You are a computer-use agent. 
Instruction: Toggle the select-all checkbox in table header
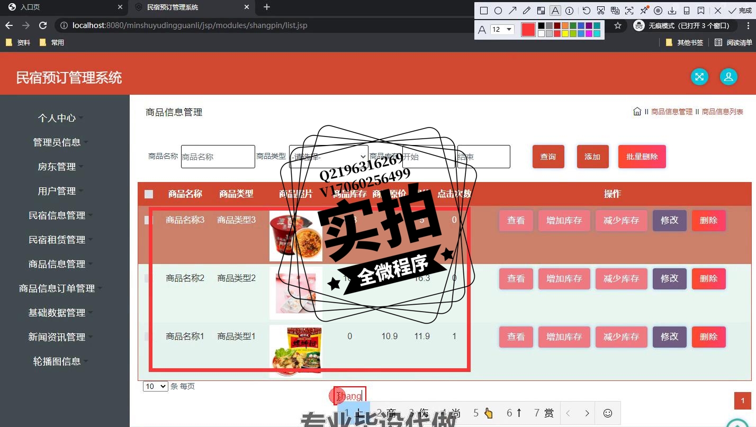[x=149, y=194]
